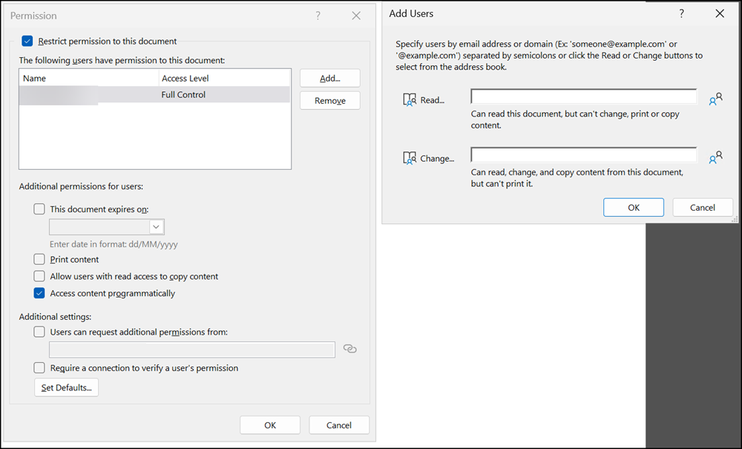Click the Add button to add a user
The image size is (742, 449).
point(329,78)
